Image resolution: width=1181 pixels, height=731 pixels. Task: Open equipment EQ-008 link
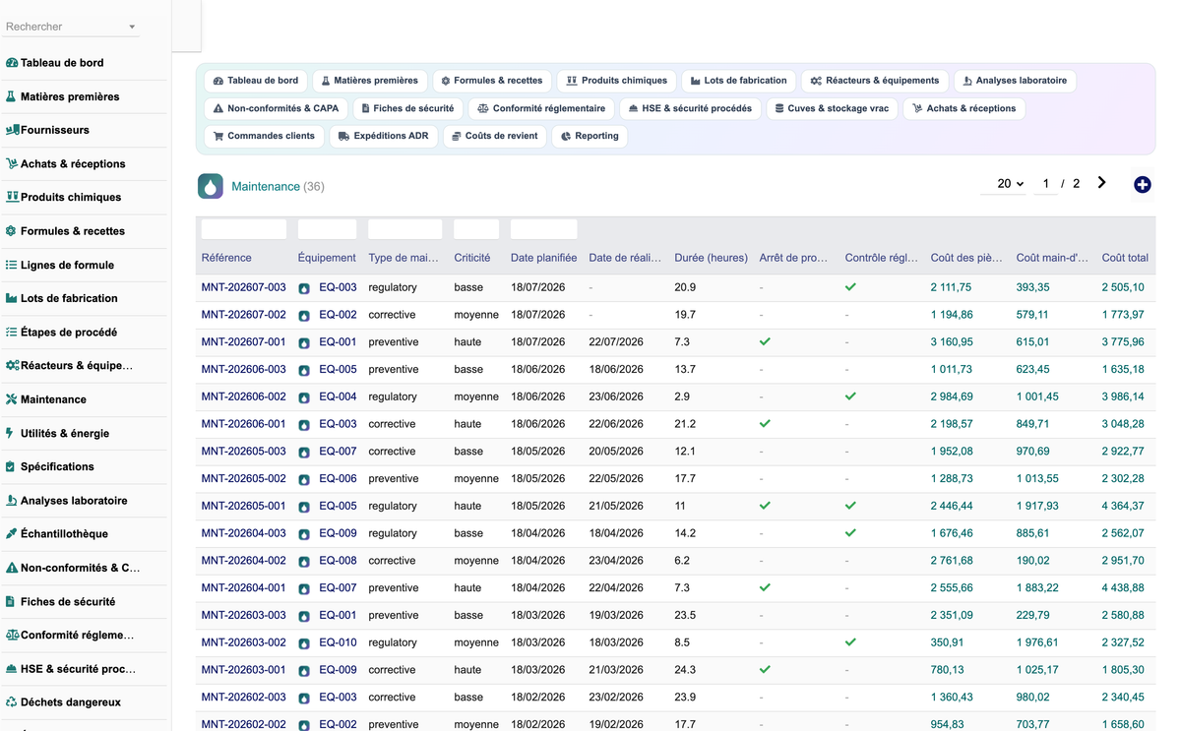click(338, 561)
